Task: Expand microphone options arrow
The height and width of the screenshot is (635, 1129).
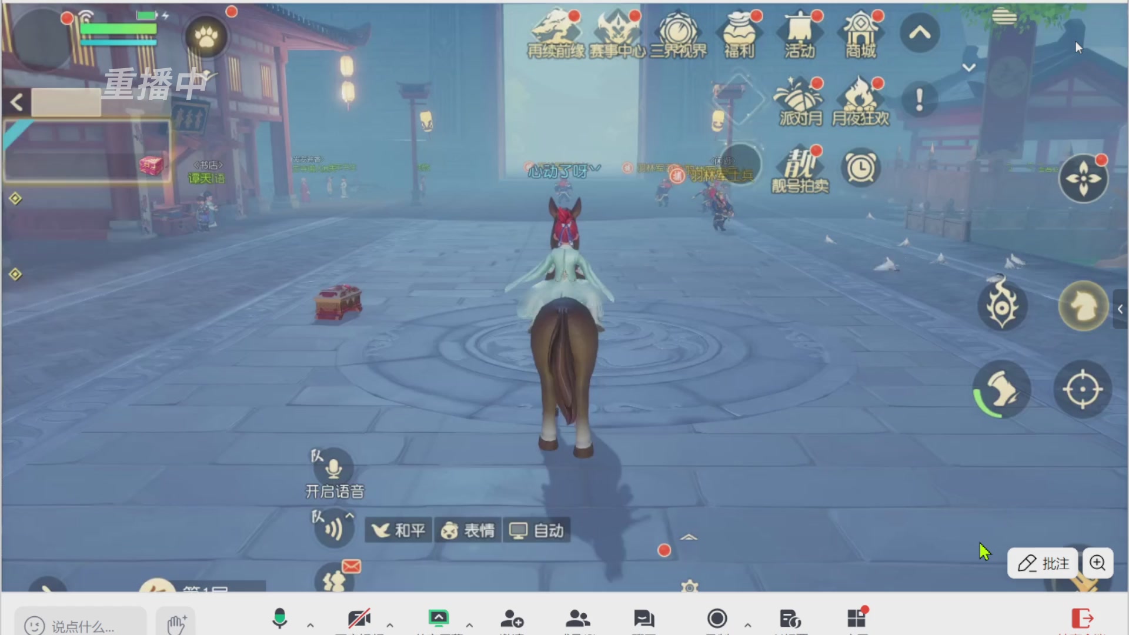Action: pyautogui.click(x=310, y=625)
